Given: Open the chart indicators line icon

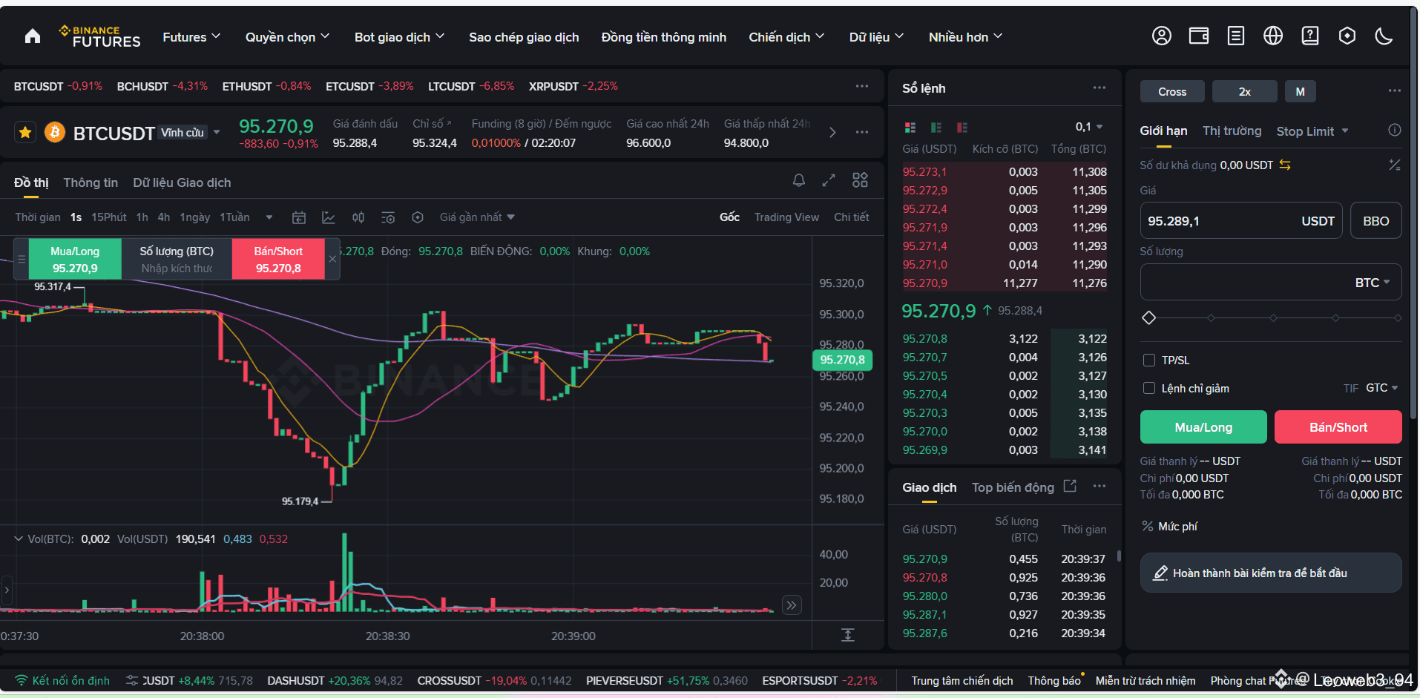Looking at the screenshot, I should tap(329, 217).
